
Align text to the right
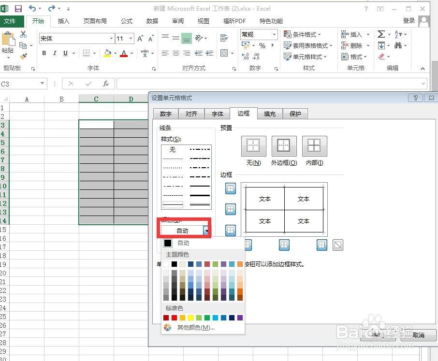[x=187, y=53]
